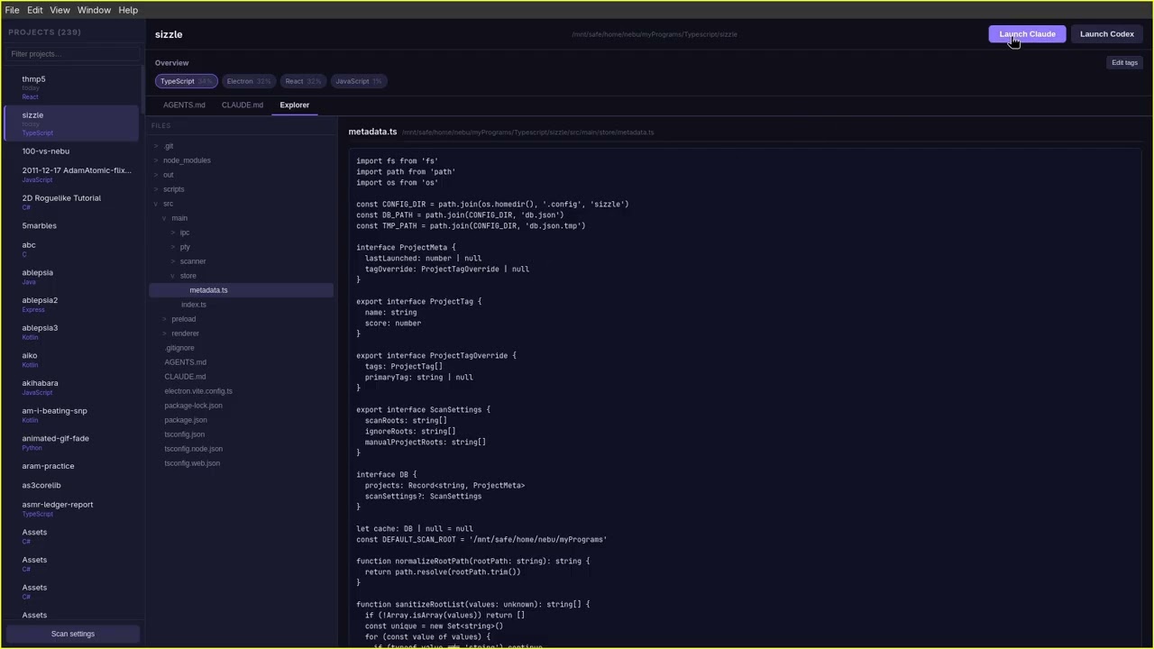Open package-lock.json file
Viewport: 1154px width, 649px height.
(x=241, y=406)
